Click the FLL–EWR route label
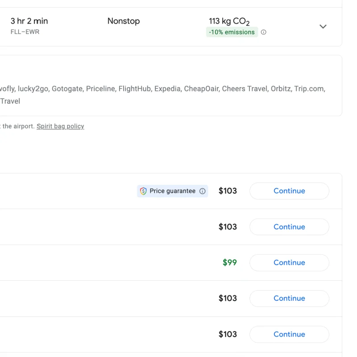357x357 pixels. click(x=25, y=32)
